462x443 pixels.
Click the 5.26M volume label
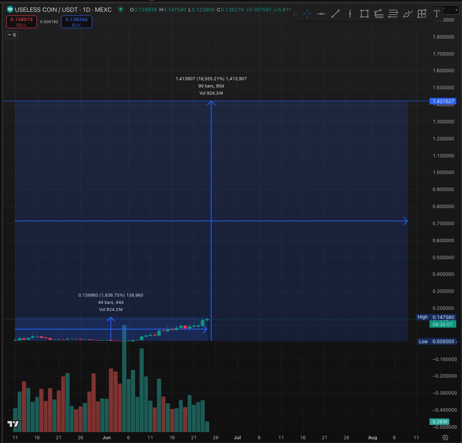point(439,422)
